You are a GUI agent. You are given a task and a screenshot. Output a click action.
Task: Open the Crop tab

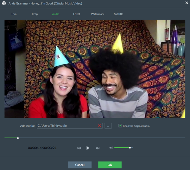coord(35,14)
